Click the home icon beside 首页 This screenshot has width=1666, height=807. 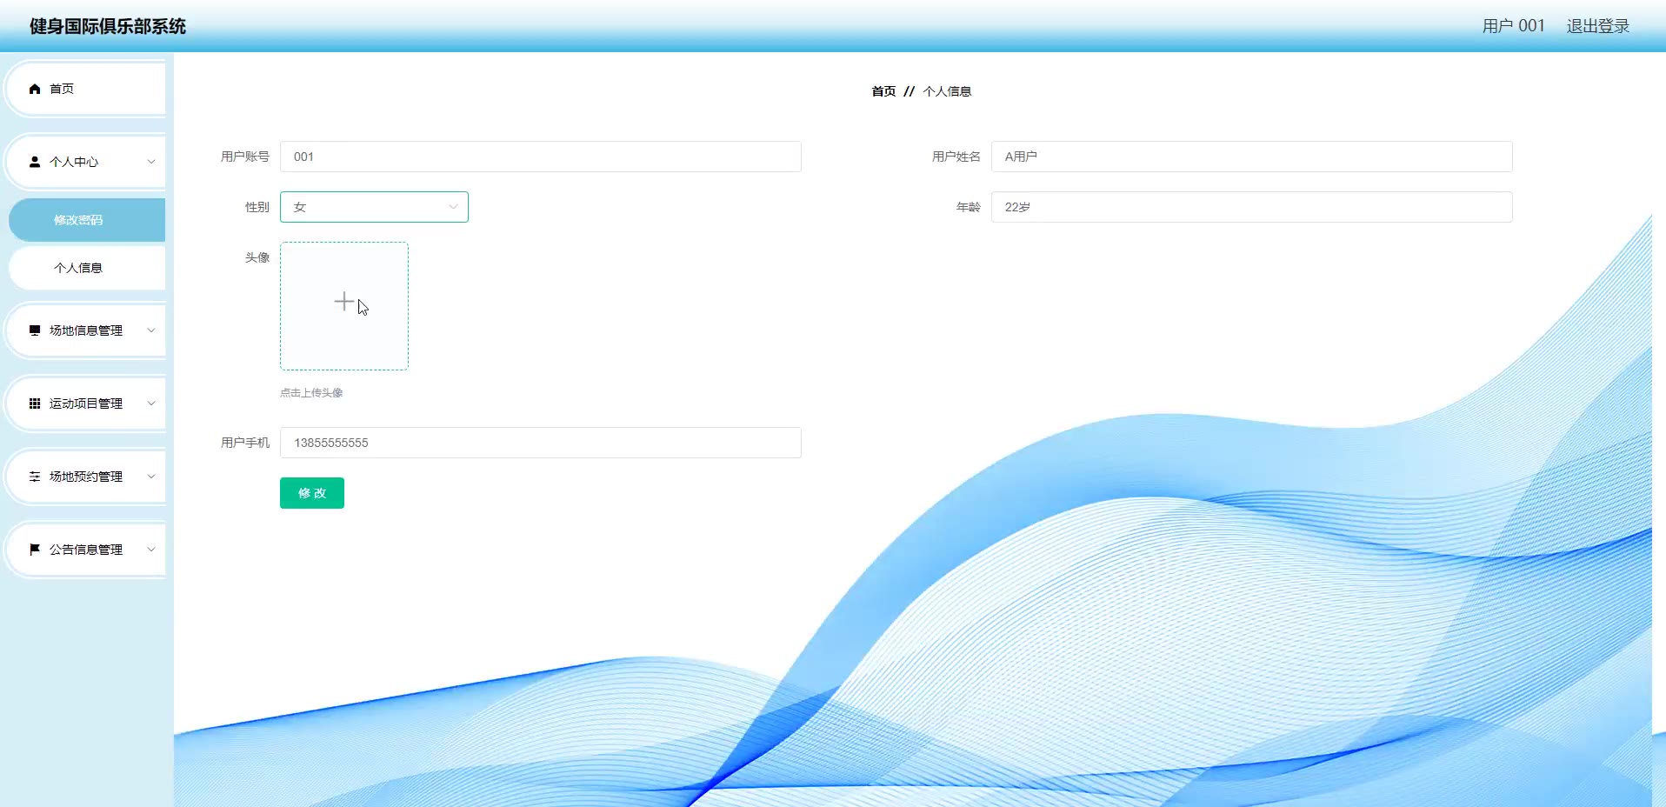tap(35, 89)
